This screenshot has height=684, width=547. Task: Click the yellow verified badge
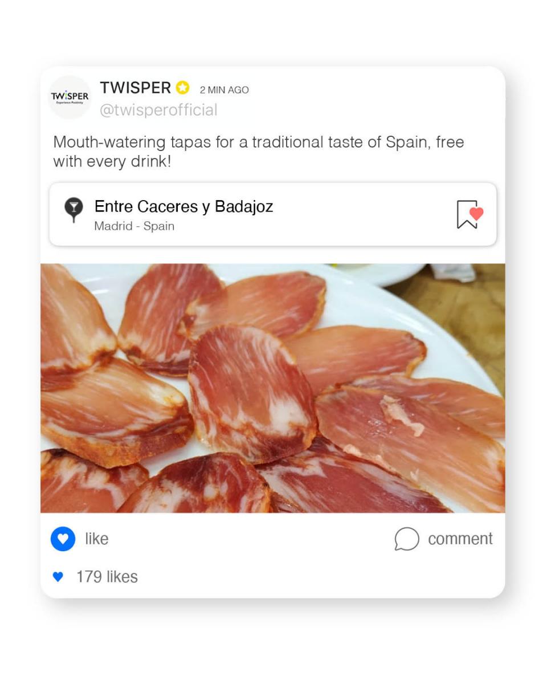tap(182, 88)
